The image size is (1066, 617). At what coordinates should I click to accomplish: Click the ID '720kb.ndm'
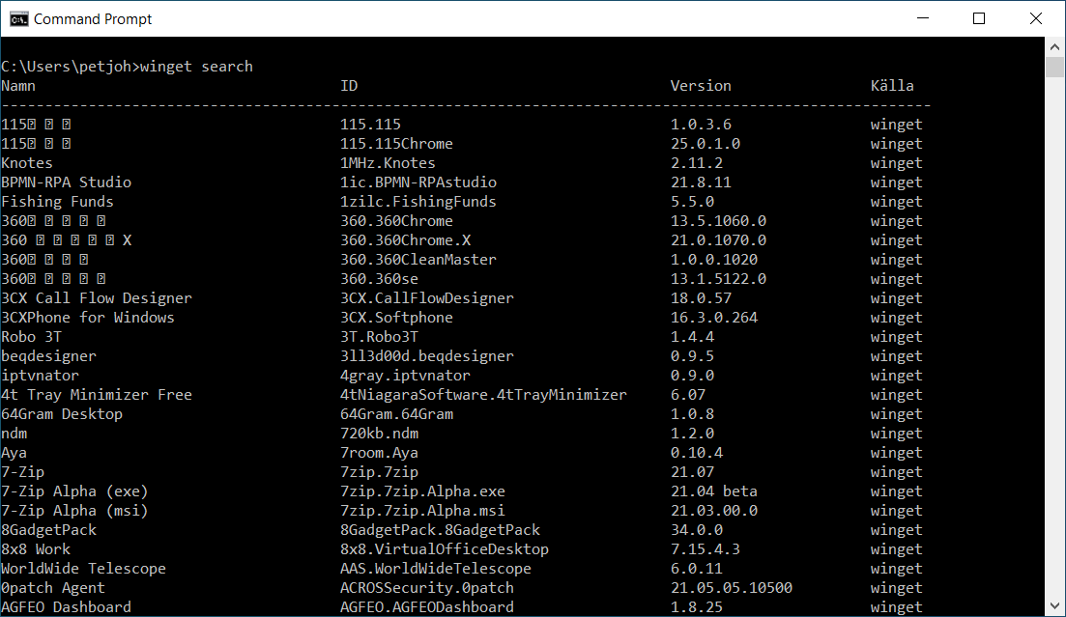point(380,434)
